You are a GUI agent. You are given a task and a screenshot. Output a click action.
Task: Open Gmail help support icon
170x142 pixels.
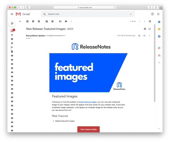(x=152, y=14)
